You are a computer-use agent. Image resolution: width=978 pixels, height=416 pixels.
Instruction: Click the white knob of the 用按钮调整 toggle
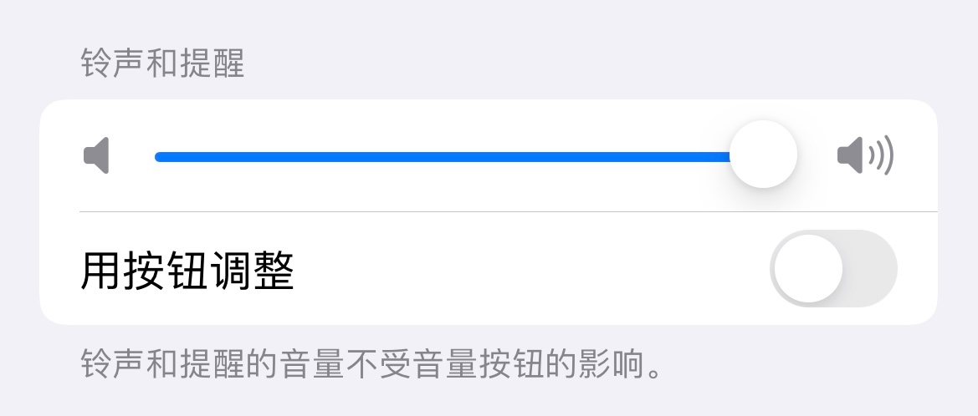(x=808, y=268)
